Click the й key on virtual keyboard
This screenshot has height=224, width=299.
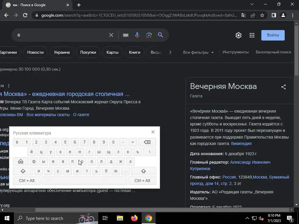[32, 152]
